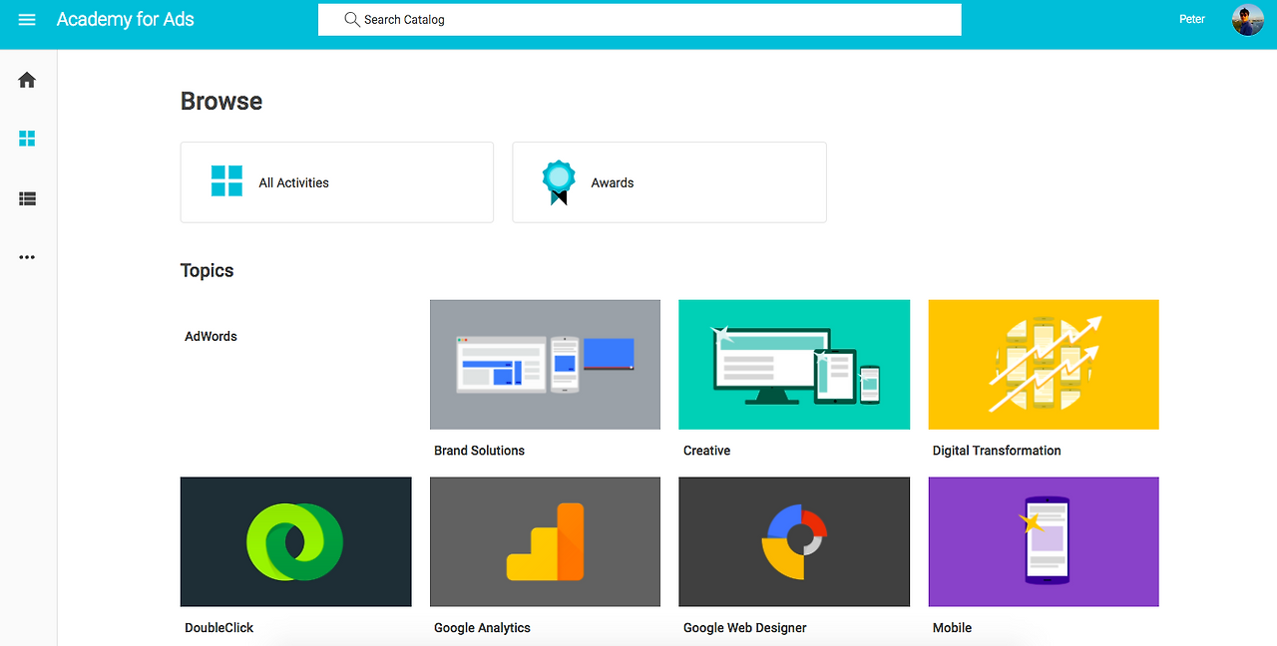Click the DoubleClick label
The image size is (1277, 646).
[218, 628]
